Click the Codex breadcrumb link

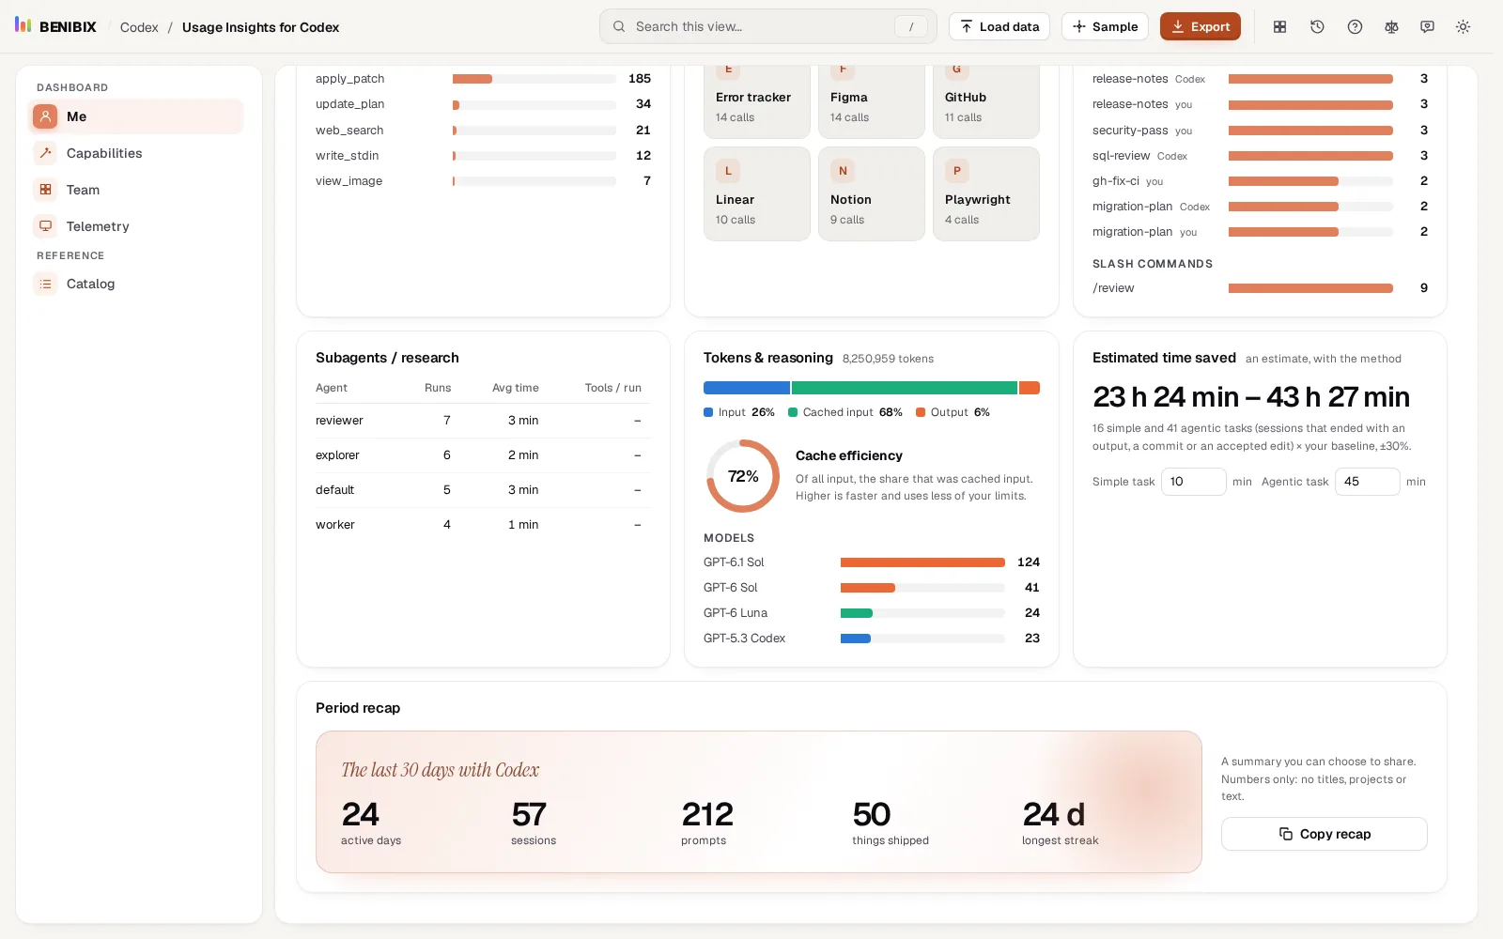(x=139, y=27)
